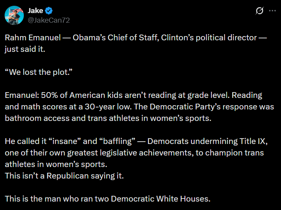The image size is (281, 210).
Task: Click the Grok explain-post icon
Action: pyautogui.click(x=259, y=11)
